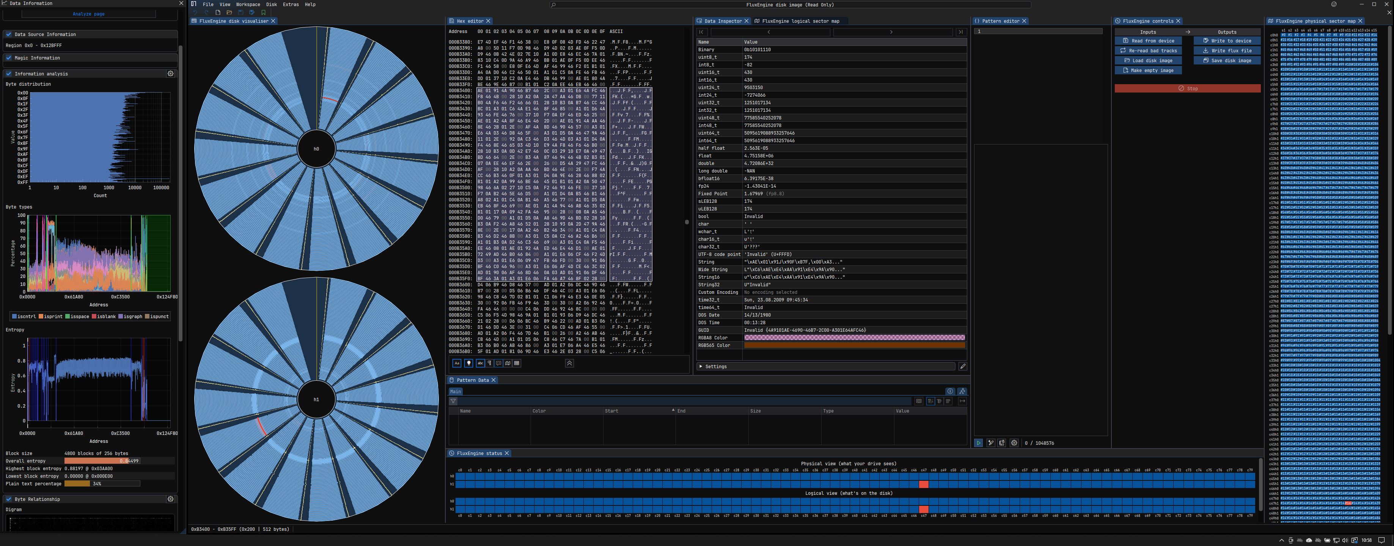Click the green bookmark toolbar icon
The height and width of the screenshot is (546, 1394).
point(264,13)
